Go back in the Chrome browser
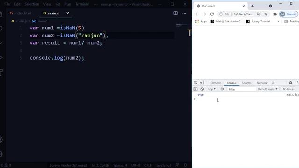 coord(197,14)
